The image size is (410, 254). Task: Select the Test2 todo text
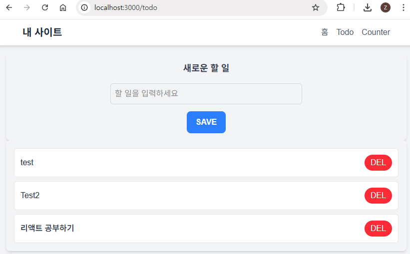click(30, 195)
